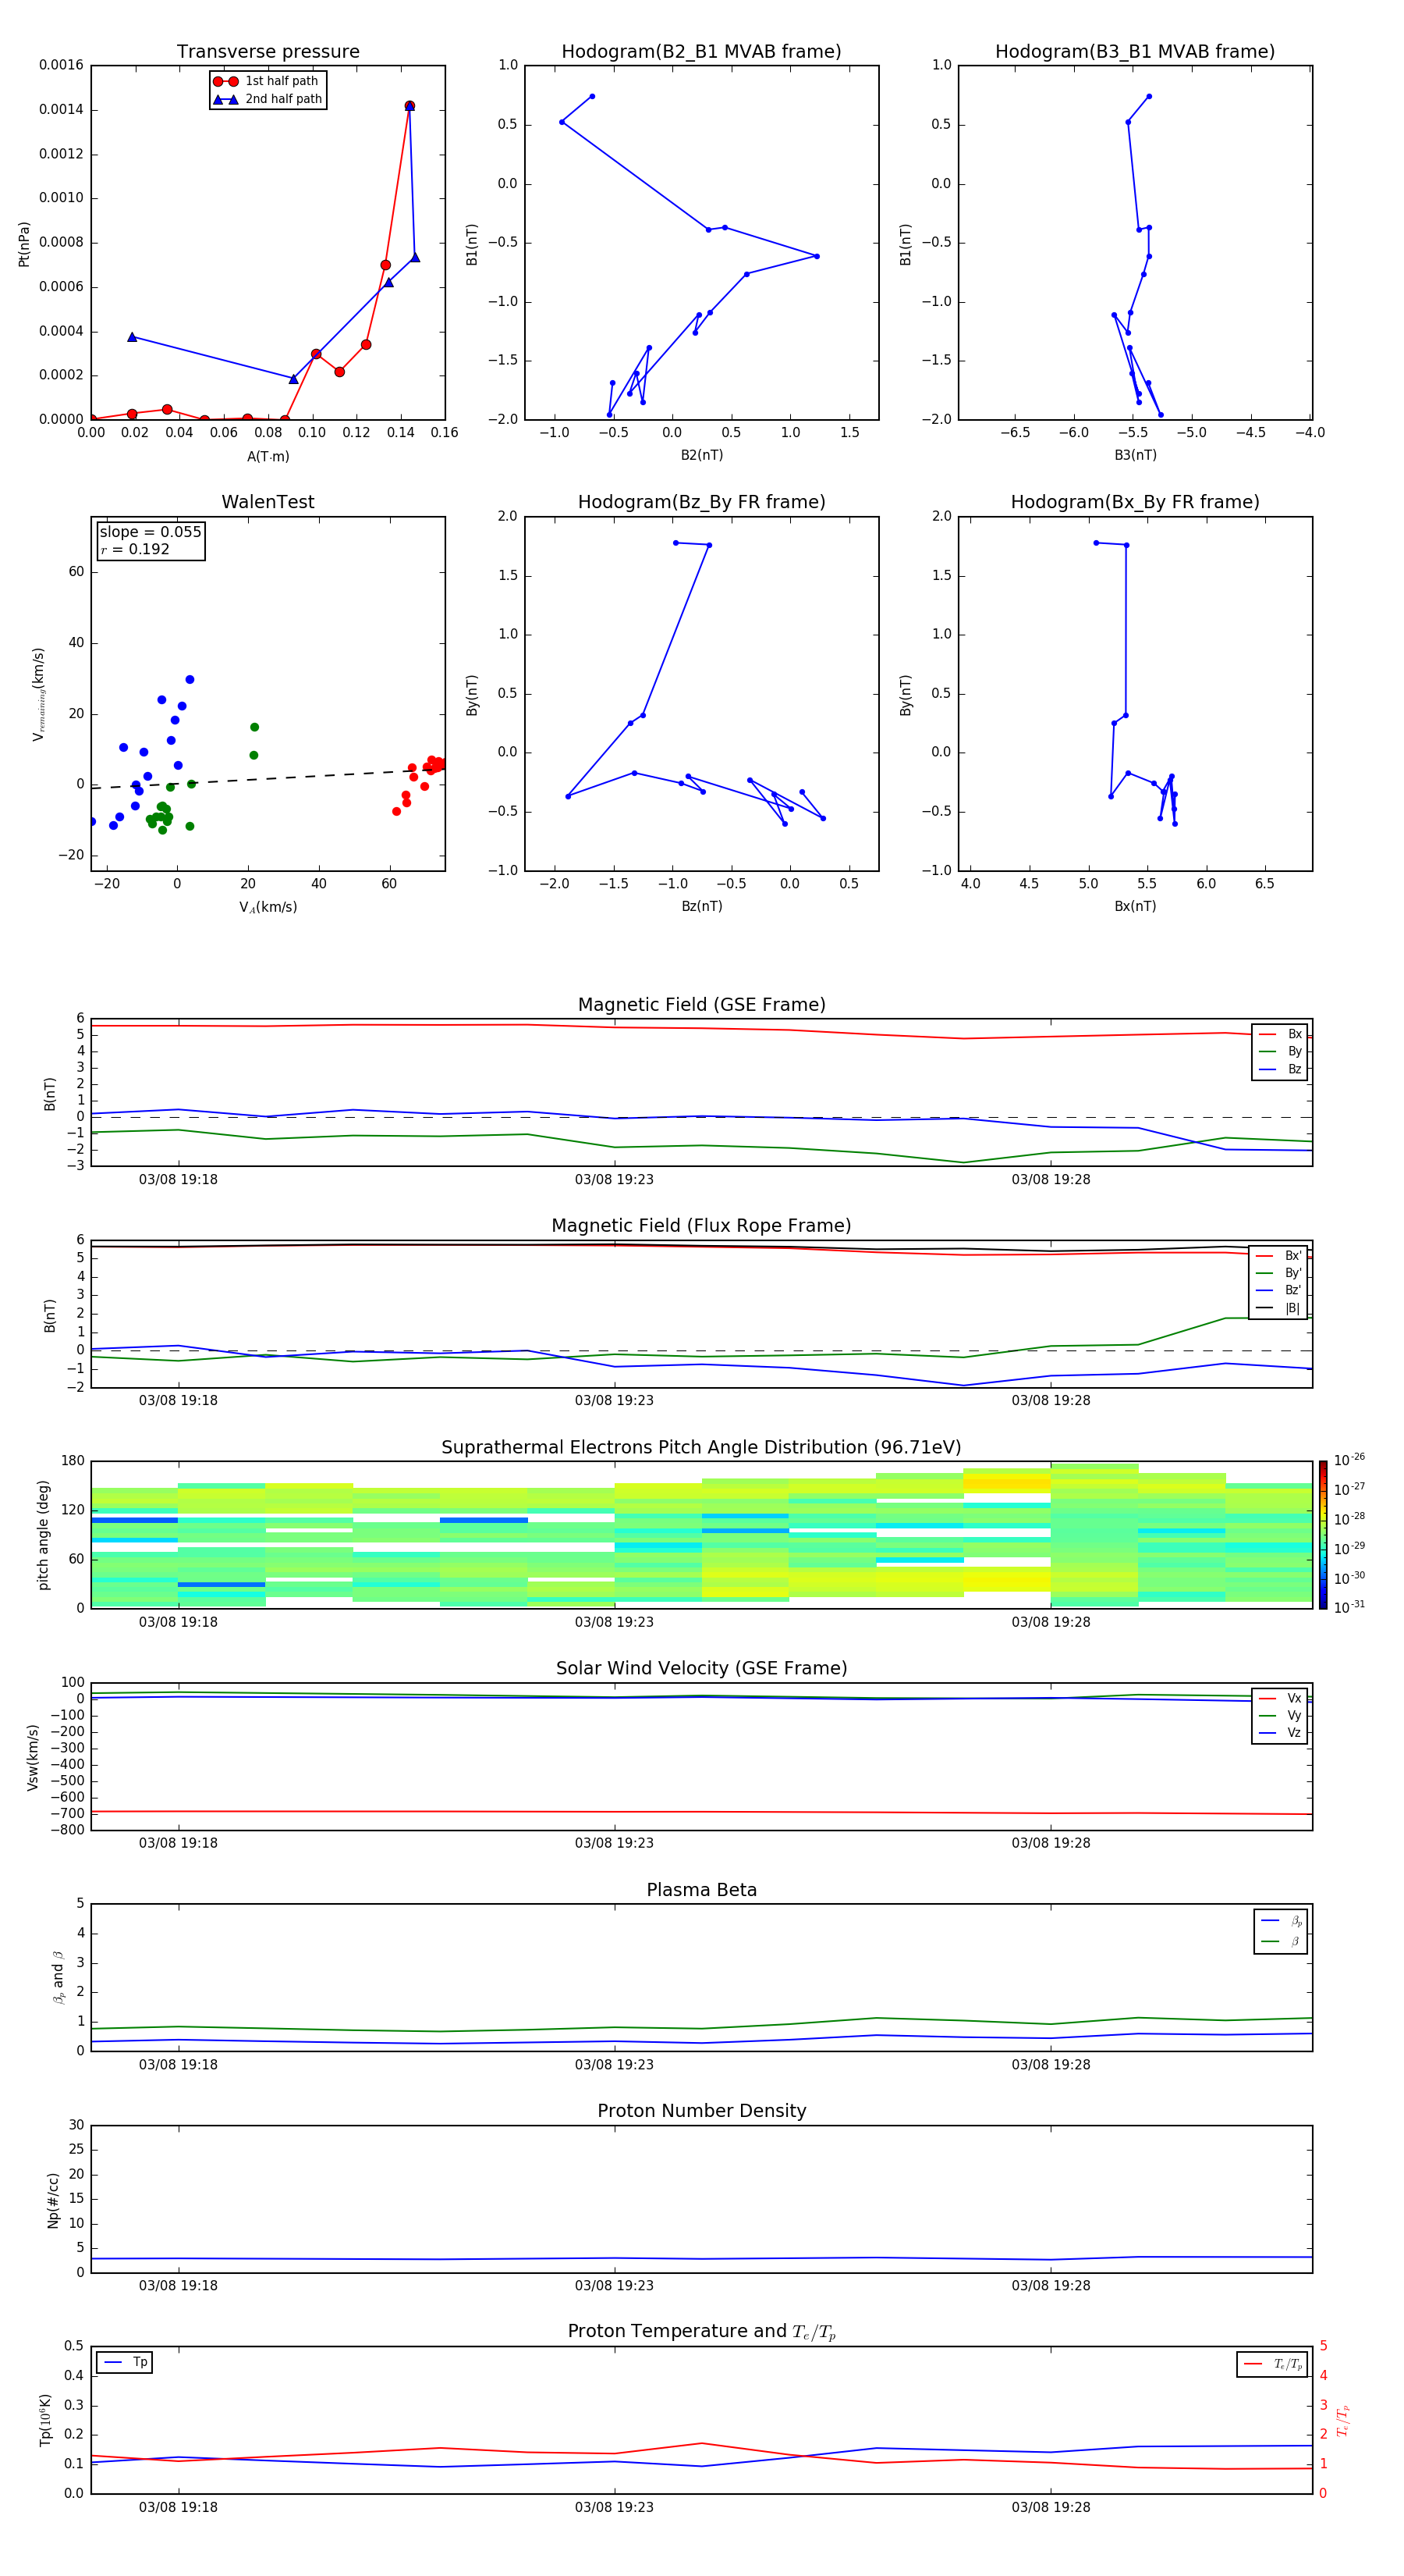Click the 'B2(nT)' x-axis label

(x=701, y=455)
